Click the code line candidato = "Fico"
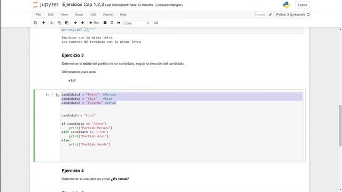 pyautogui.click(x=79, y=115)
